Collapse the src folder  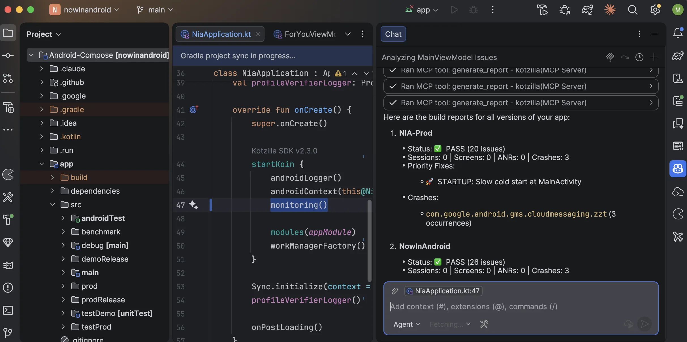[x=52, y=204]
